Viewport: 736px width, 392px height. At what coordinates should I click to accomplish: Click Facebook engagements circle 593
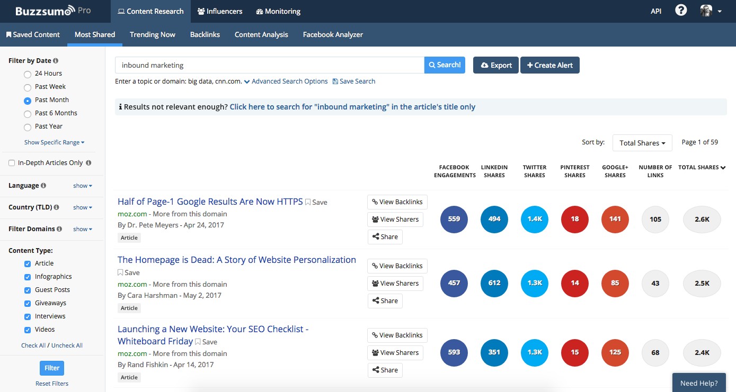pyautogui.click(x=454, y=352)
